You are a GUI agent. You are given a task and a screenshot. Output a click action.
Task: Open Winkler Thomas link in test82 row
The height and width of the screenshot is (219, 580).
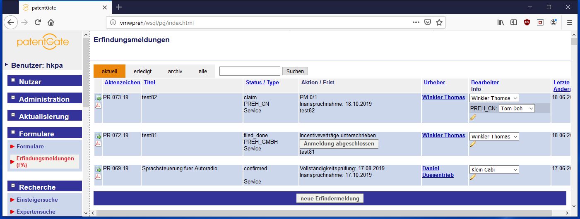pos(443,97)
